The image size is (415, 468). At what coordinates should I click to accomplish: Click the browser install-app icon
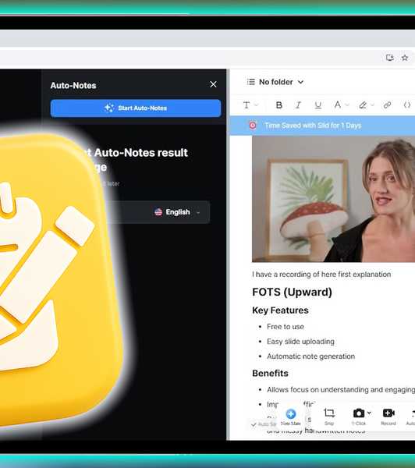(x=389, y=58)
